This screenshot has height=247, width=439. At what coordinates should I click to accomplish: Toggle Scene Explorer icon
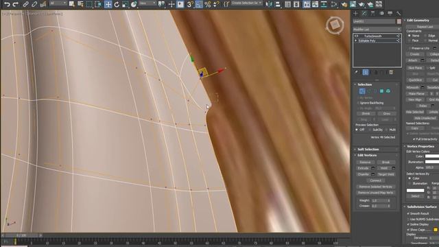[x=287, y=4]
